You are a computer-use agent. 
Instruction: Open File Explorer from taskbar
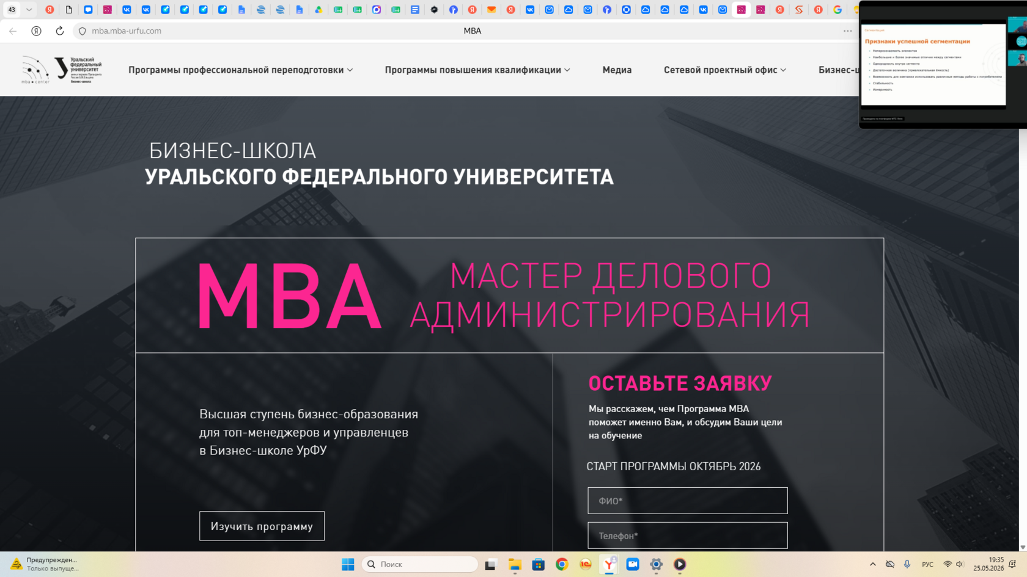point(515,565)
